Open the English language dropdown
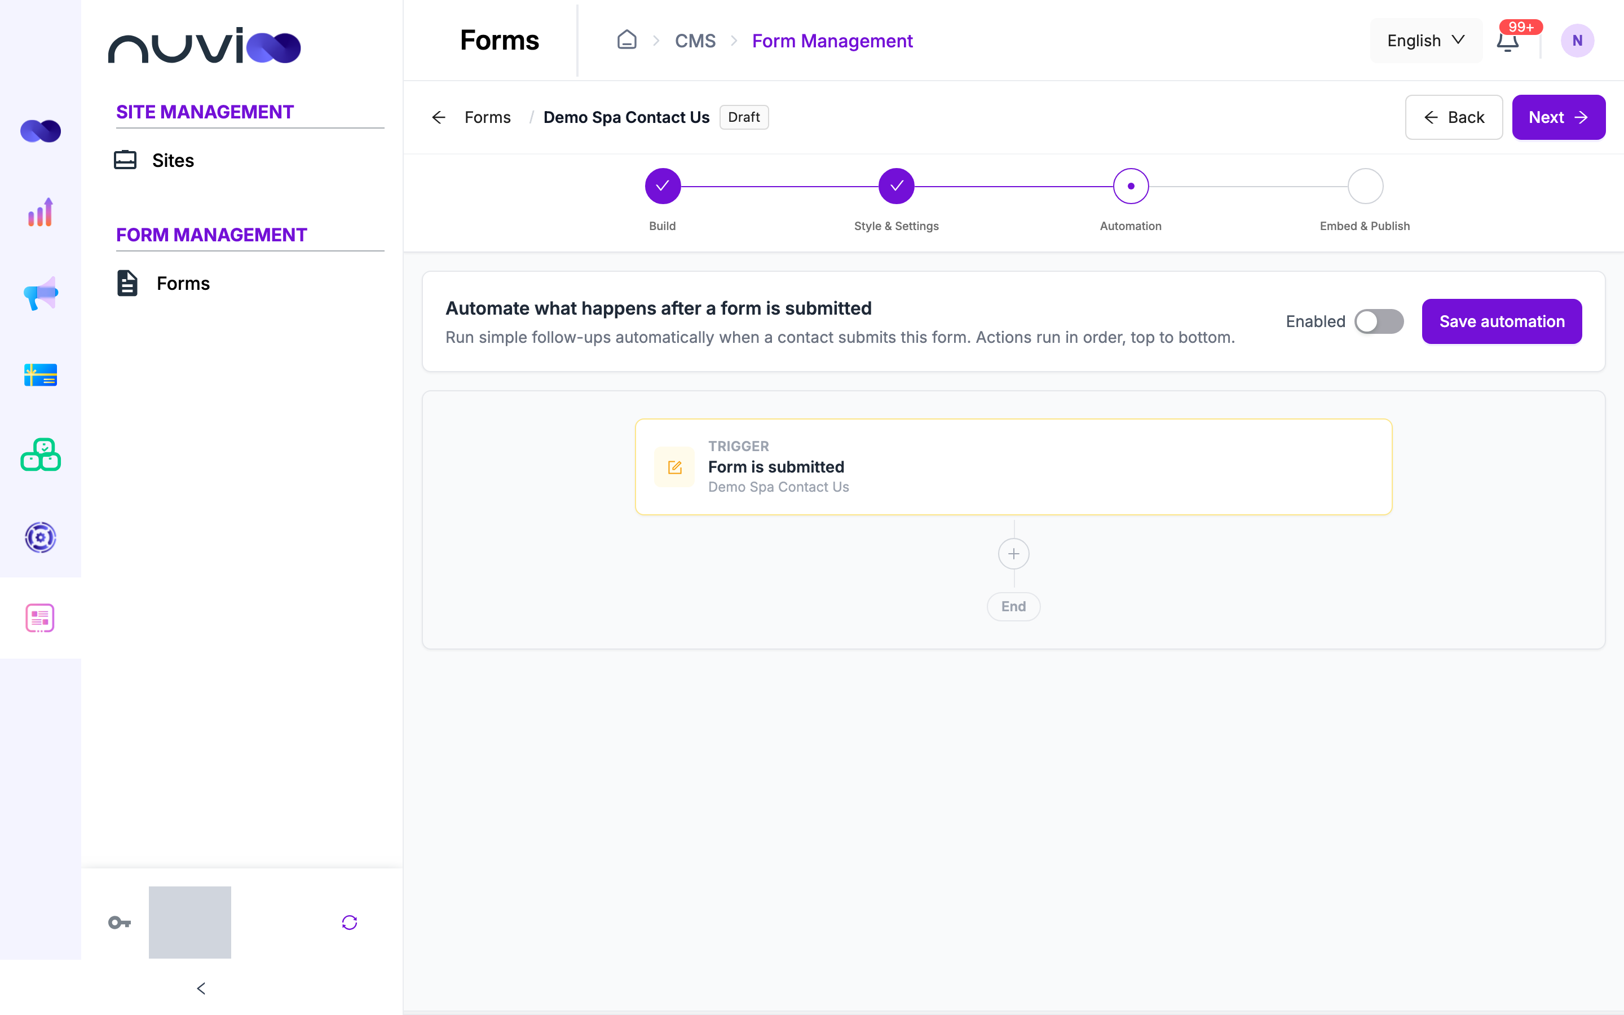1624x1015 pixels. [x=1426, y=41]
